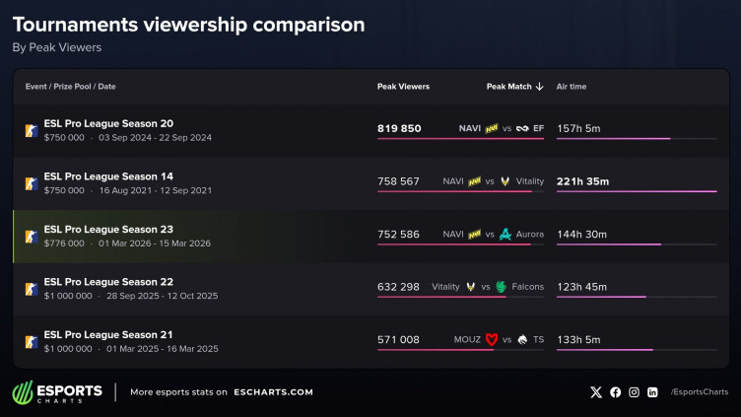Click the NAVI logo in Season 14 row
Viewport: 741px width, 417px height.
point(475,181)
